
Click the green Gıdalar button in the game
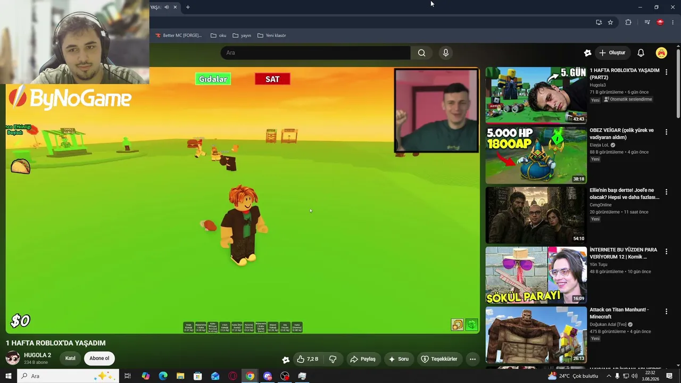213,79
